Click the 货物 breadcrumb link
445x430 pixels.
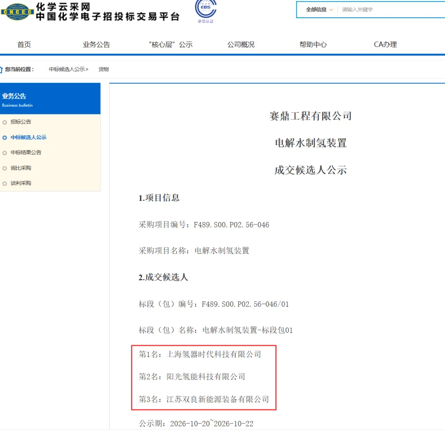(x=103, y=69)
